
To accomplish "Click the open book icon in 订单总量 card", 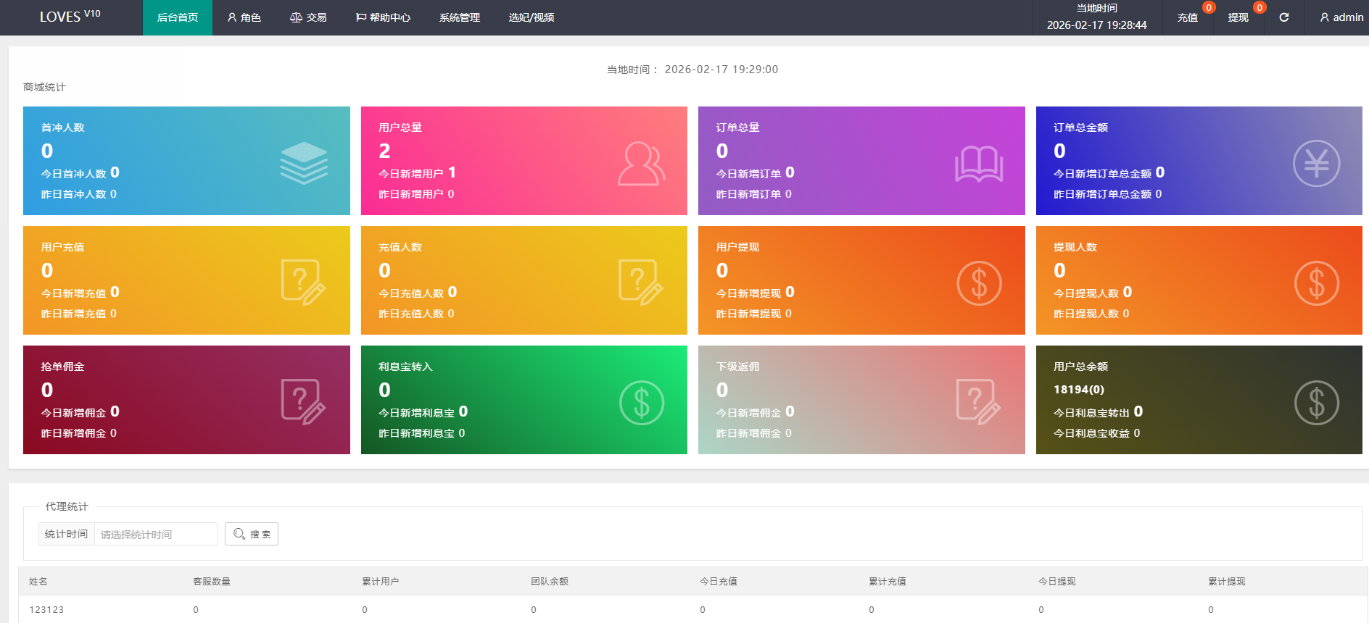I will [979, 164].
